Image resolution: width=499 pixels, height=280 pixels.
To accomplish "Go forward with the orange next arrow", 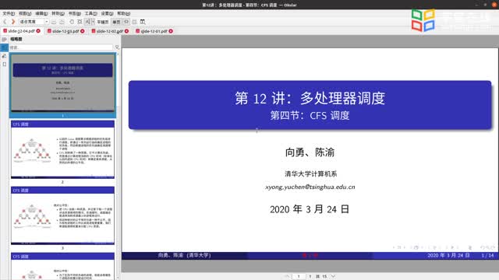I will 13,22.
